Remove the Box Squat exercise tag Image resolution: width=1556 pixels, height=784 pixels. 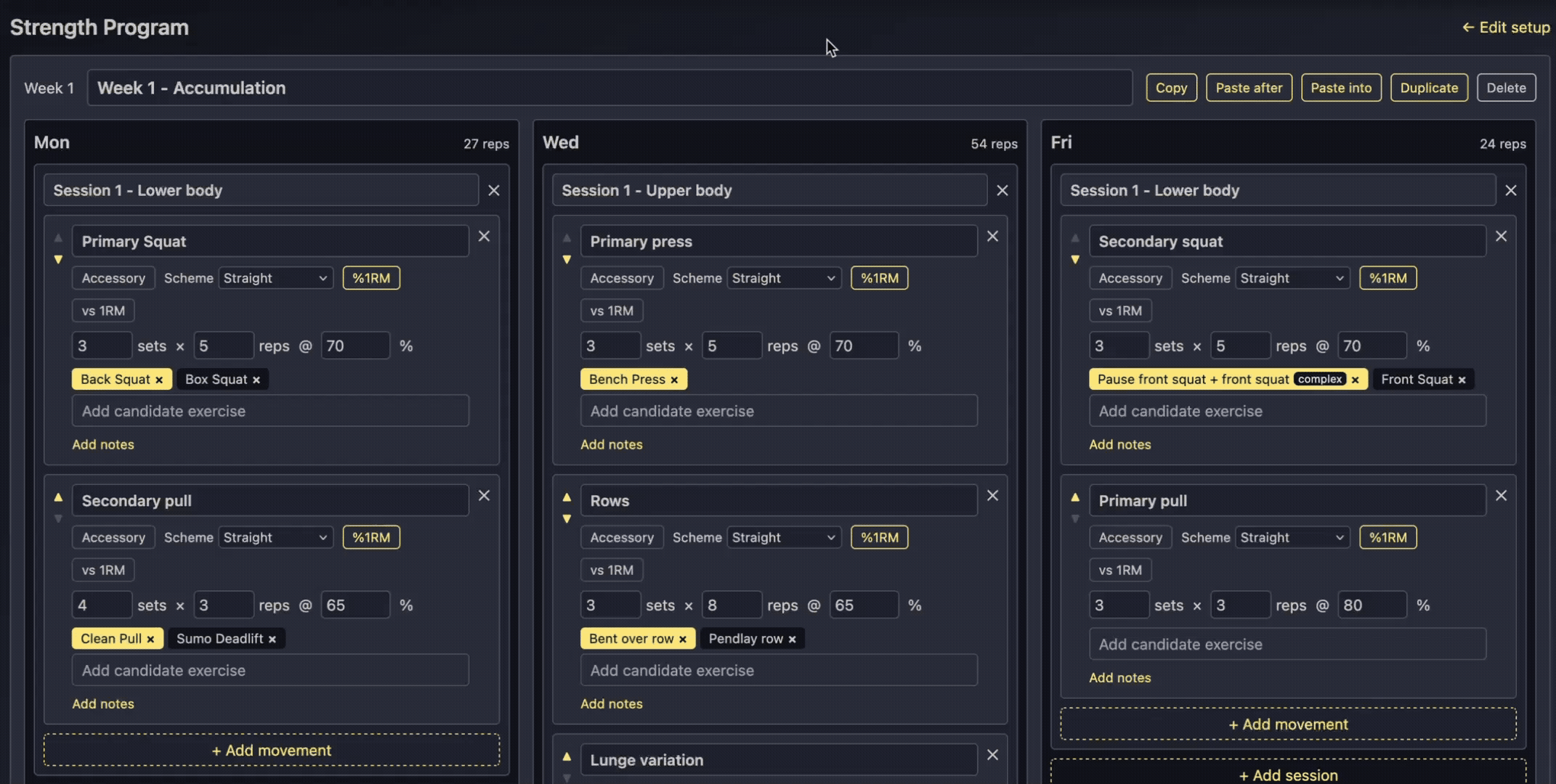[256, 379]
